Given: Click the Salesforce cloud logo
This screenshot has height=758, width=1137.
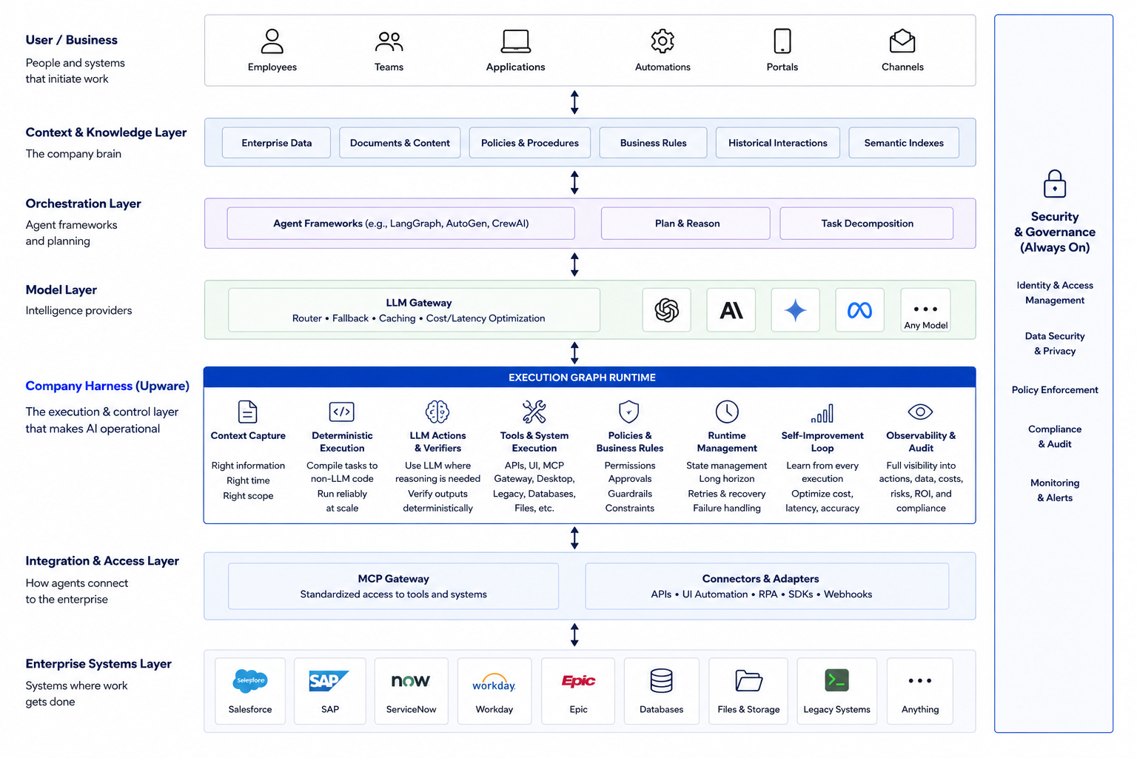Looking at the screenshot, I should click(250, 680).
